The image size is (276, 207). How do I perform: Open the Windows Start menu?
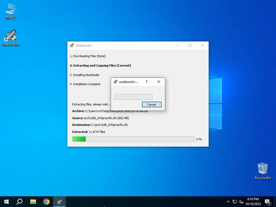6,202
